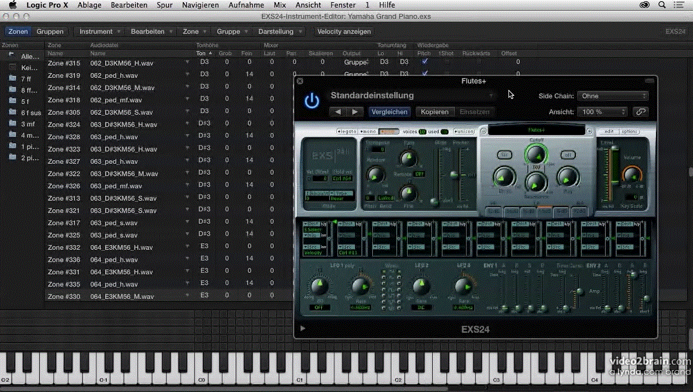Open the Gruppe dropdown menu
This screenshot has width=693, height=392.
(232, 32)
